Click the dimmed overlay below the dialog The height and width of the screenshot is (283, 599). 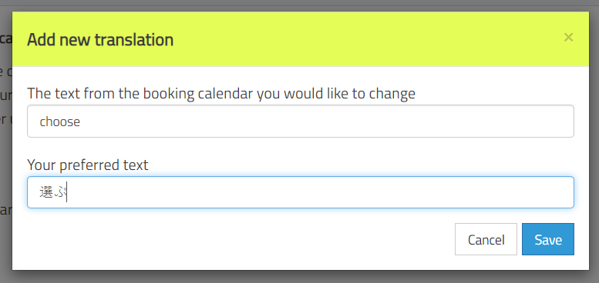[300, 277]
